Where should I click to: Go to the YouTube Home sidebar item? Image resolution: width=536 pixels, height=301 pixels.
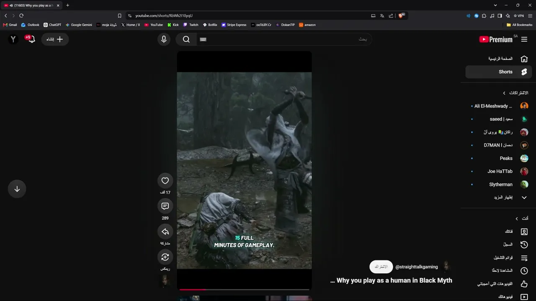(499, 59)
